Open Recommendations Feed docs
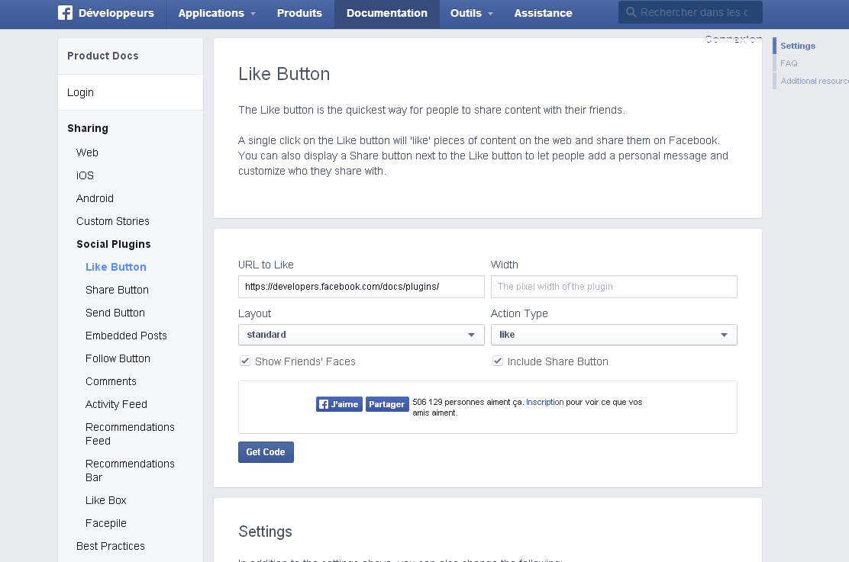The width and height of the screenshot is (849, 562). (130, 434)
